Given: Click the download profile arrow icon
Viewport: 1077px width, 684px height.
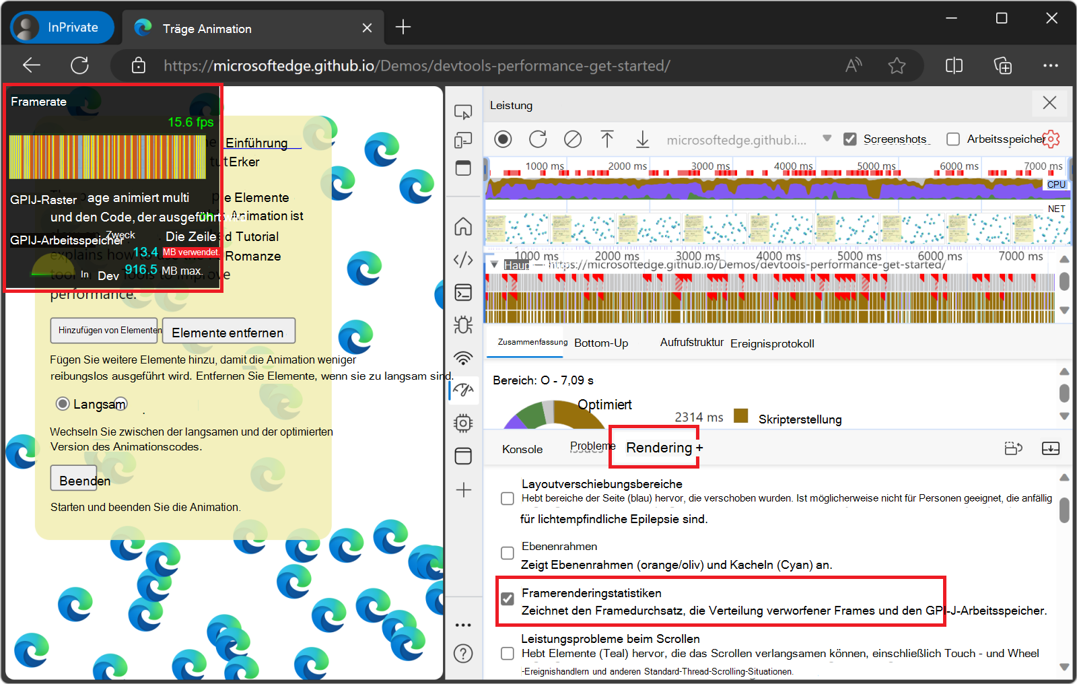Looking at the screenshot, I should click(643, 139).
